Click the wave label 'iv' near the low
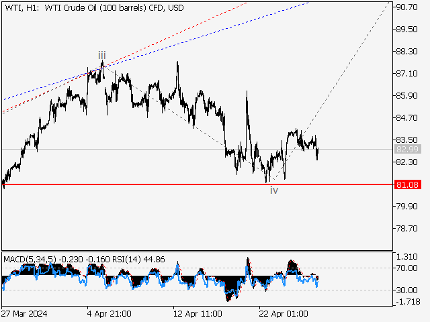 click(274, 190)
